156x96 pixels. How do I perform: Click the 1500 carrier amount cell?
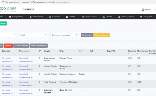[139, 82]
